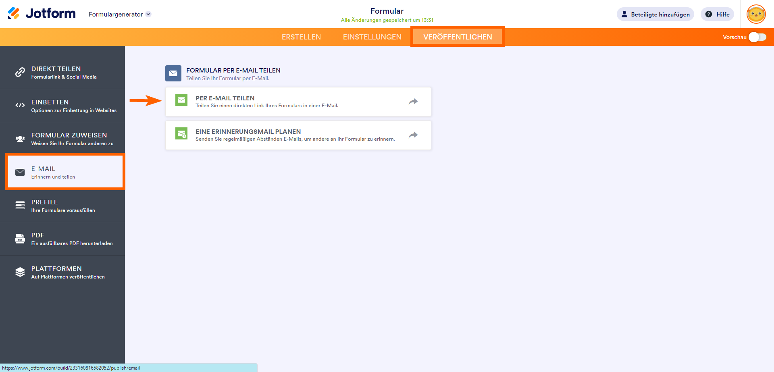
Task: Click the code icon for Einbetten
Action: pyautogui.click(x=20, y=105)
